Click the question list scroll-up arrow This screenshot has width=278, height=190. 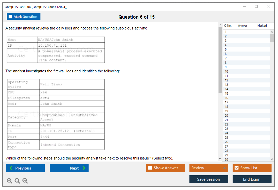(x=272, y=32)
